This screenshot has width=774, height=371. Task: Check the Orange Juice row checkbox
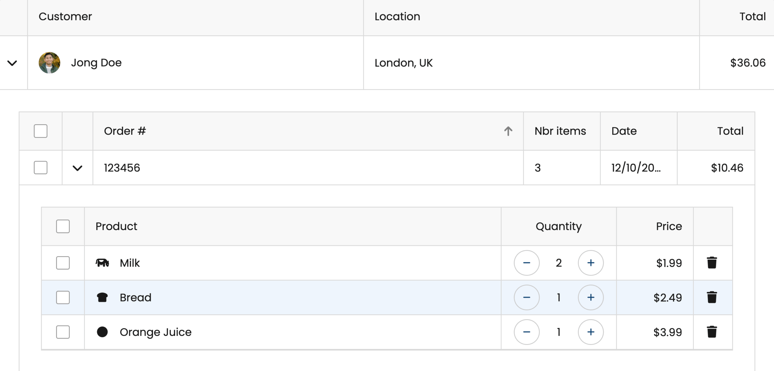tap(63, 332)
